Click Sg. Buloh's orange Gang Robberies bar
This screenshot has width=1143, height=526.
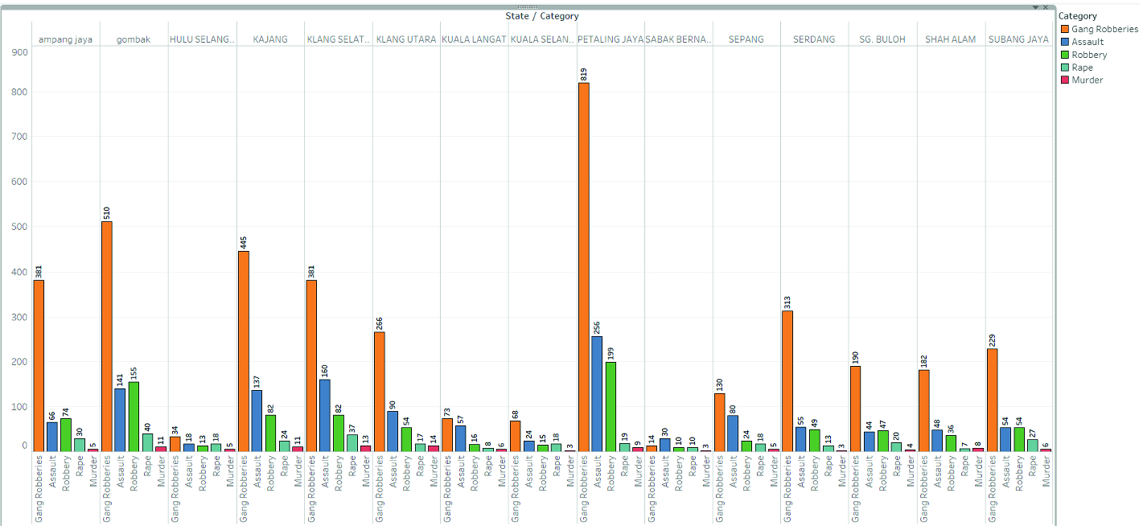(856, 409)
